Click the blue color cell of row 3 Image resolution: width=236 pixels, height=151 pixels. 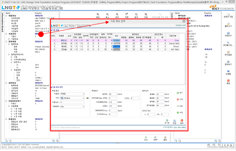click(116, 46)
